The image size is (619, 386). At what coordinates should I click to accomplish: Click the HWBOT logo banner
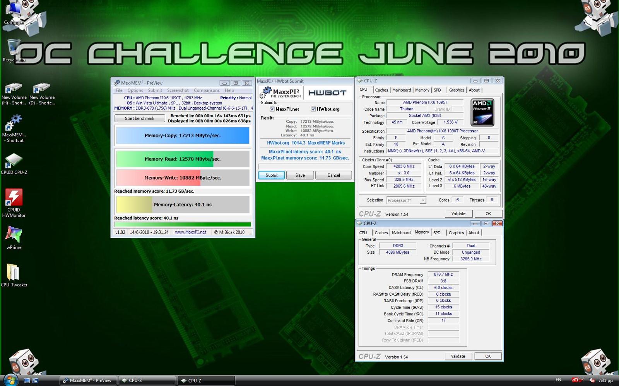point(327,93)
